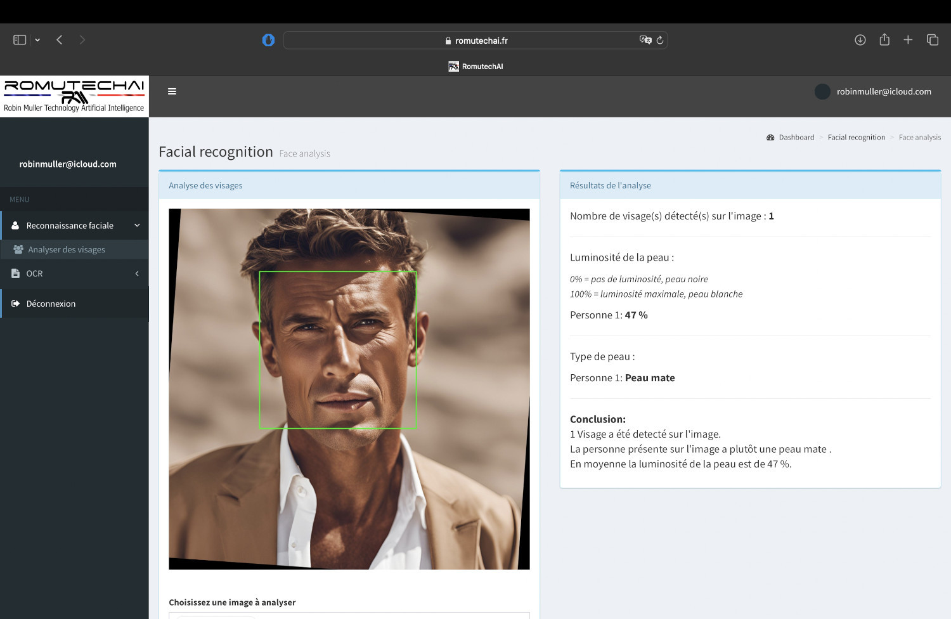Click the Facial recognition breadcrumb link
The image size is (951, 619).
point(856,138)
